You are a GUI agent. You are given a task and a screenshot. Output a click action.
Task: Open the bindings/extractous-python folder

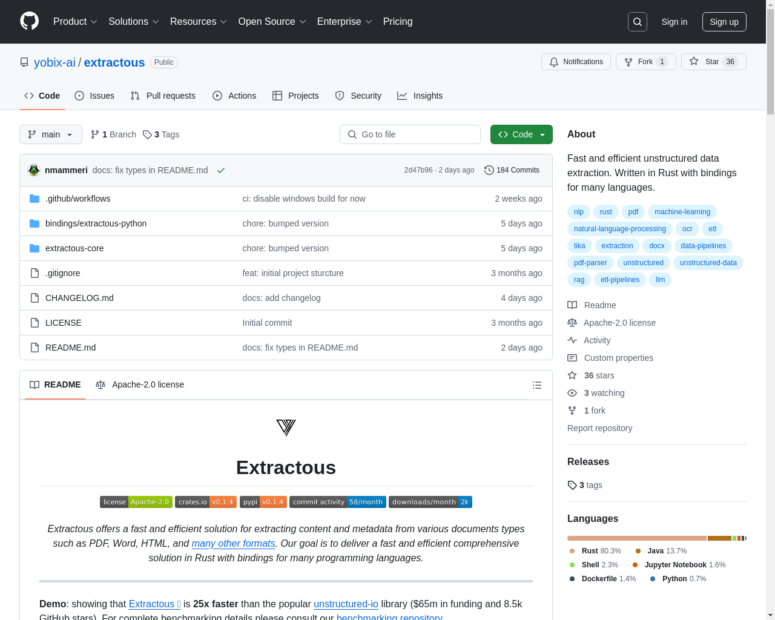tap(96, 223)
